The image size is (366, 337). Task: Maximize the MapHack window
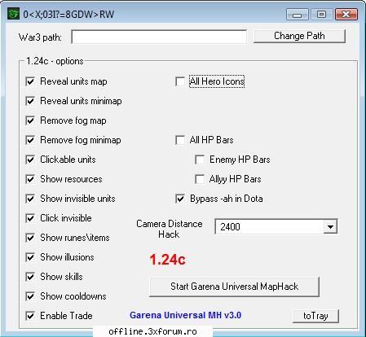tap(321, 15)
